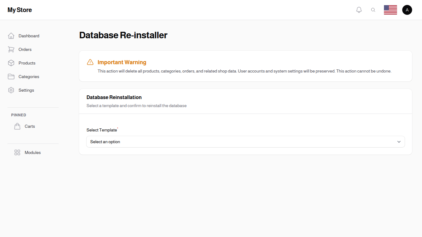Open the account avatar marked A
Screen dimensions: 422x237
[x=407, y=10]
